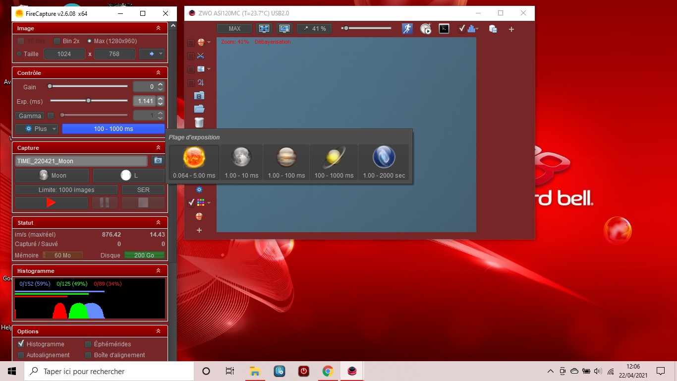Click the split-view panel icon in sidebar
The width and height of the screenshot is (677, 381).
(x=201, y=69)
